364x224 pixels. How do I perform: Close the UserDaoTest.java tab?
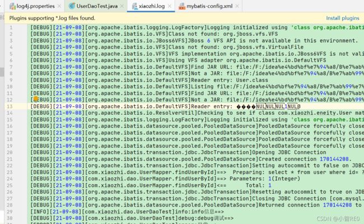122,6
